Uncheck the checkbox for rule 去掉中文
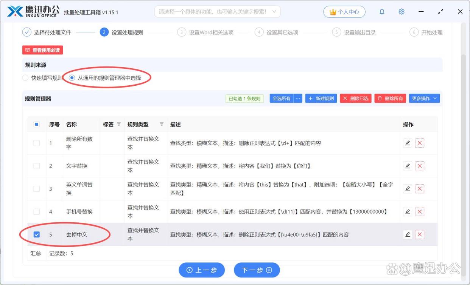The image size is (470, 285). point(37,234)
